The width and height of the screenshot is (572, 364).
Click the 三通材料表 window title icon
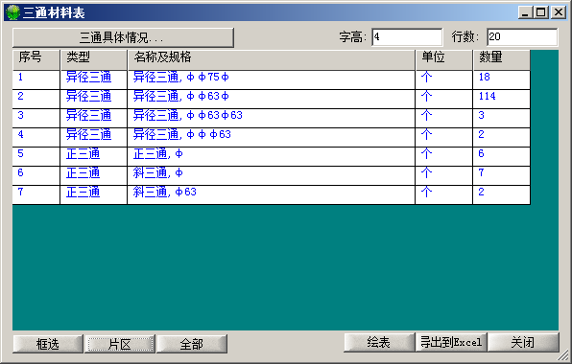[13, 12]
